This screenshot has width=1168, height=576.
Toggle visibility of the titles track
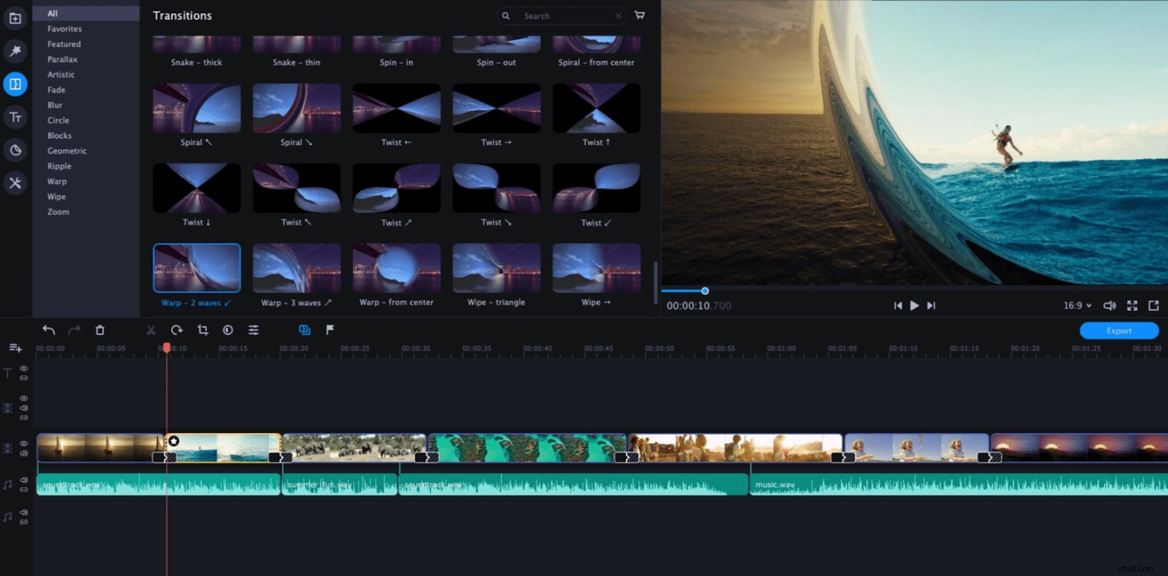pyautogui.click(x=24, y=369)
